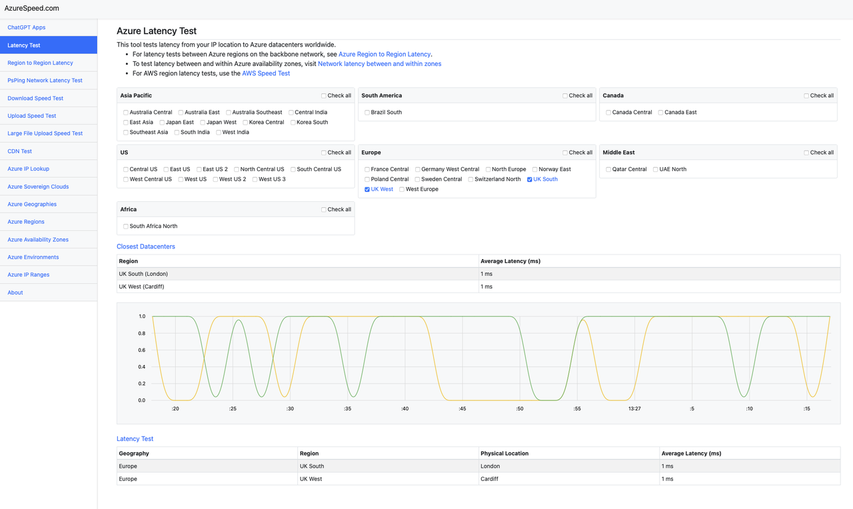Image resolution: width=853 pixels, height=509 pixels.
Task: Enable Canada East checkbox
Action: tap(661, 113)
